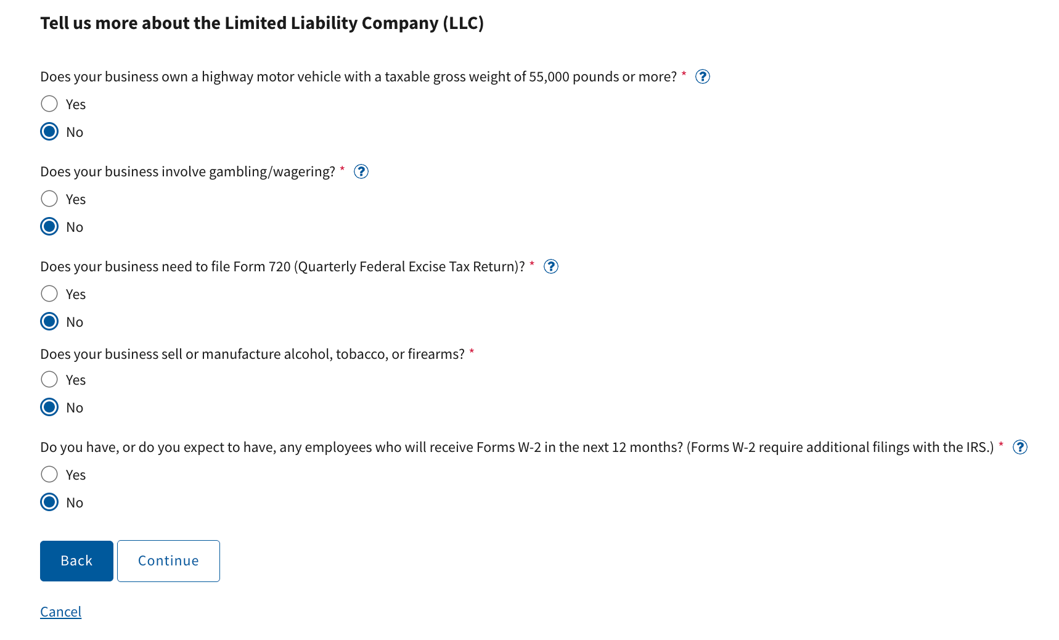Open help icon for Form 720 question
The height and width of the screenshot is (640, 1059).
(x=551, y=266)
